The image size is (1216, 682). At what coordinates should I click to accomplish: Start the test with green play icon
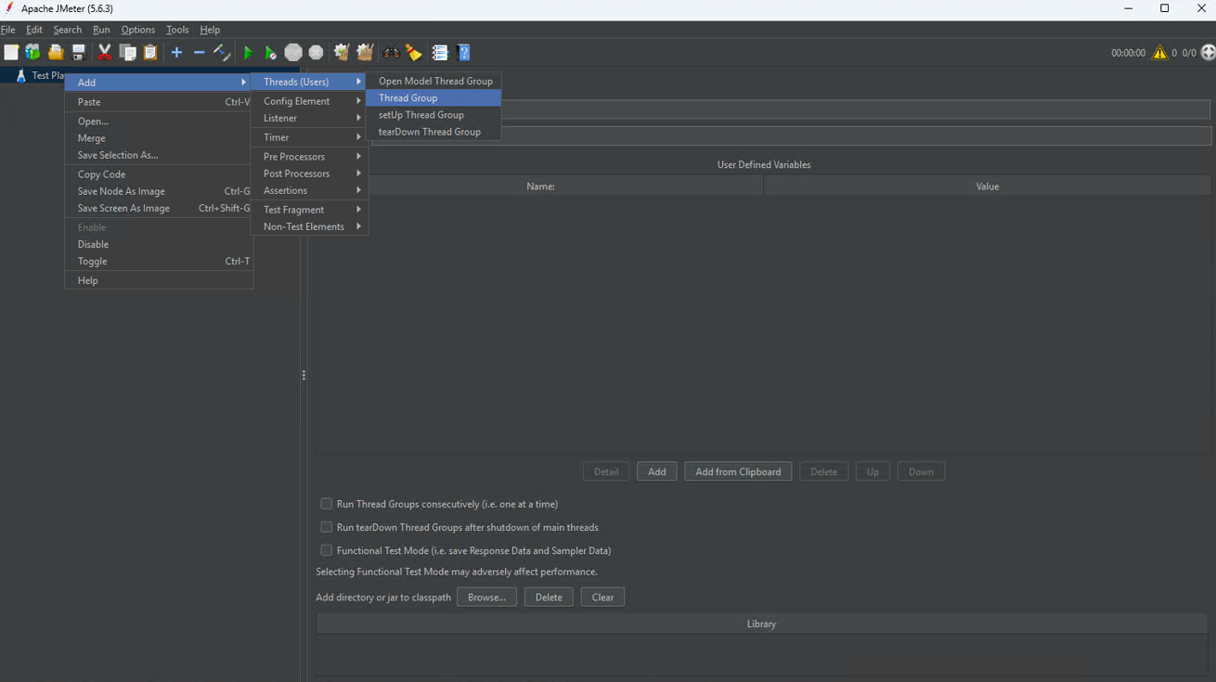tap(248, 53)
